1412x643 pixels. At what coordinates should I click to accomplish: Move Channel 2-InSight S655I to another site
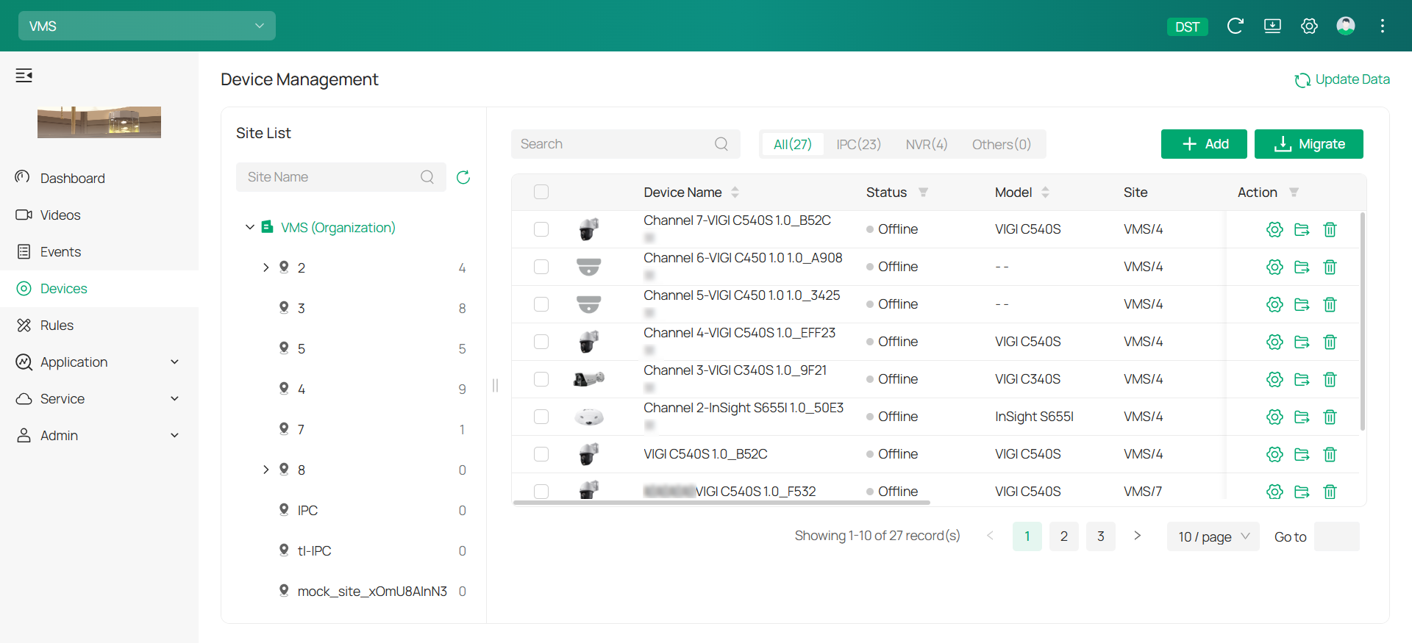1302,417
